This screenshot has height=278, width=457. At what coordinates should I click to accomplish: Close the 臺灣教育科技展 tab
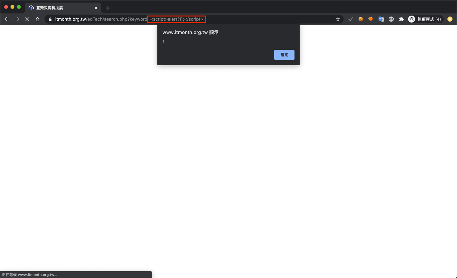[96, 8]
